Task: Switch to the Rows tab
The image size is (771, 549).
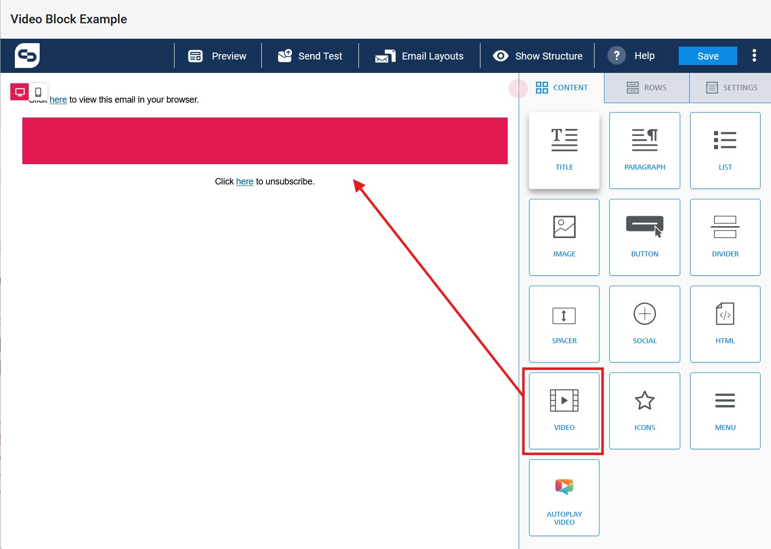Action: (647, 88)
